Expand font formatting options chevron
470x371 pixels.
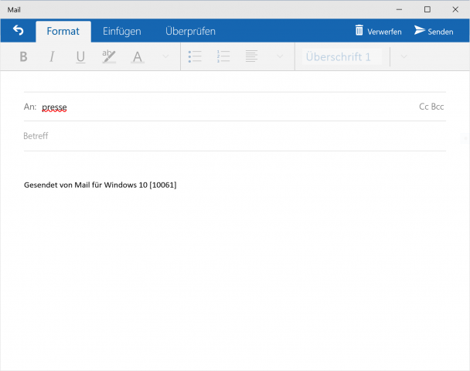coord(165,56)
